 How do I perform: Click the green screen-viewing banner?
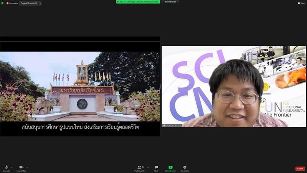[x=138, y=2]
